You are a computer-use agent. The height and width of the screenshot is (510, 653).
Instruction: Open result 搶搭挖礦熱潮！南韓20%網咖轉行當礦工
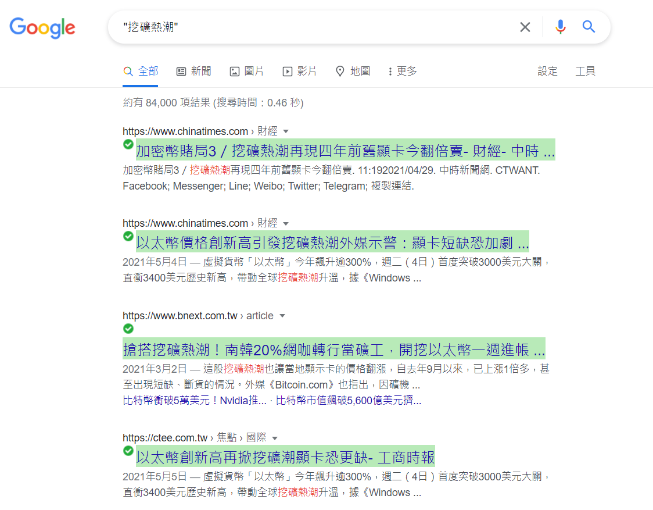coord(334,350)
